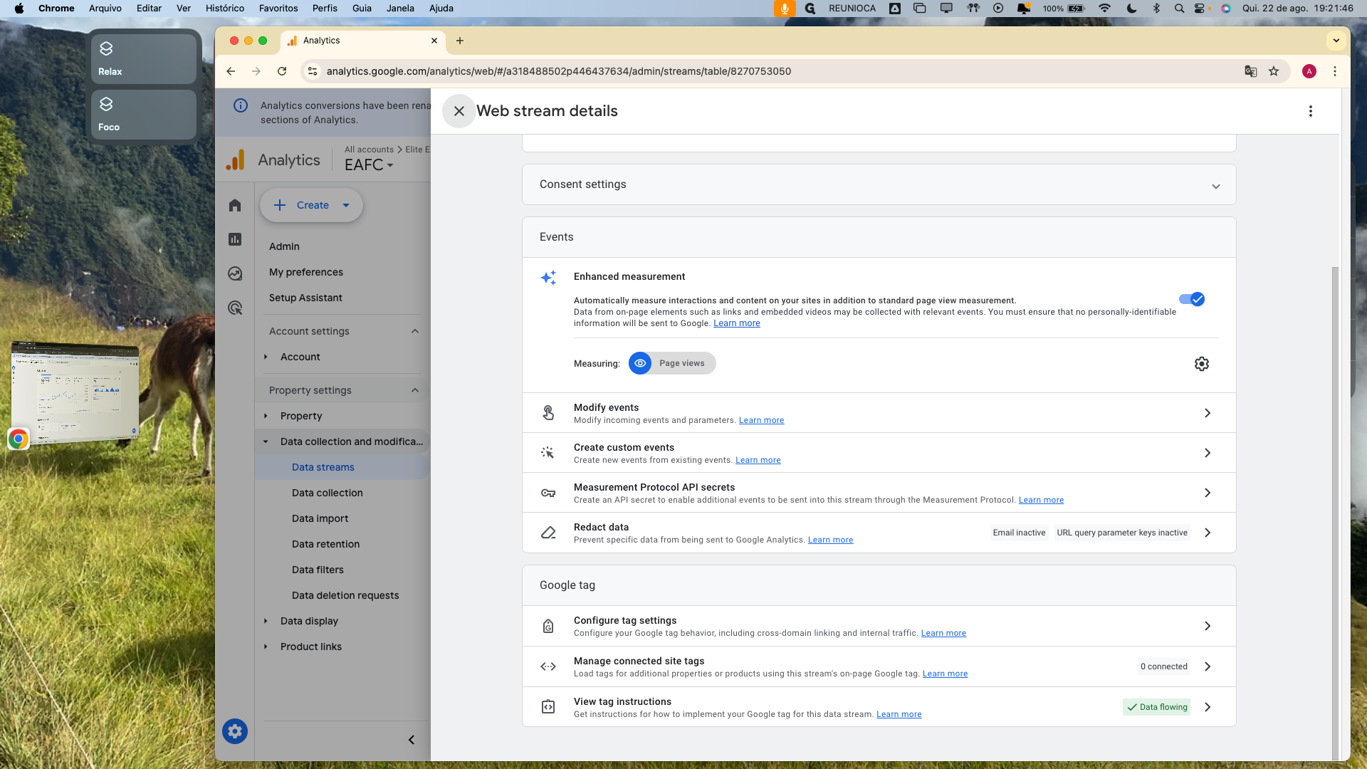Open the Favoritos menu in the menu bar
Viewport: 1367px width, 769px height.
tap(278, 8)
